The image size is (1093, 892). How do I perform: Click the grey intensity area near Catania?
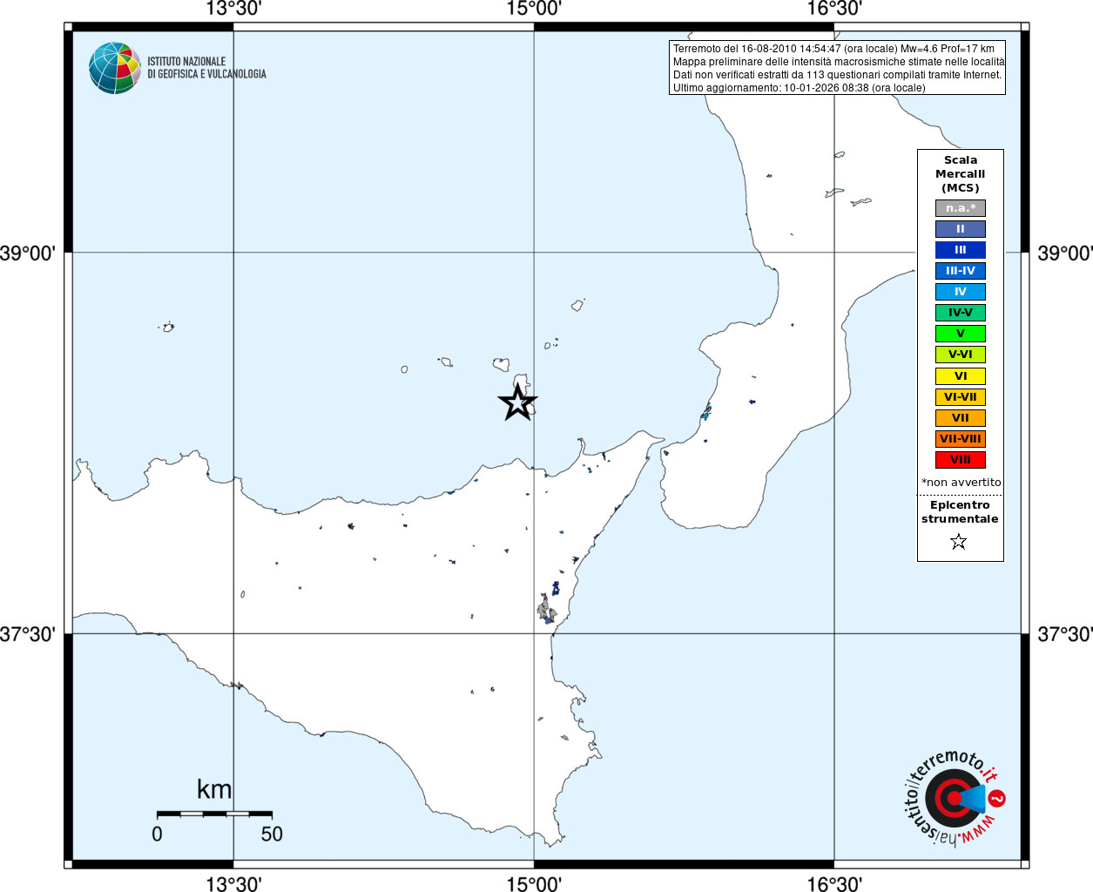(546, 609)
